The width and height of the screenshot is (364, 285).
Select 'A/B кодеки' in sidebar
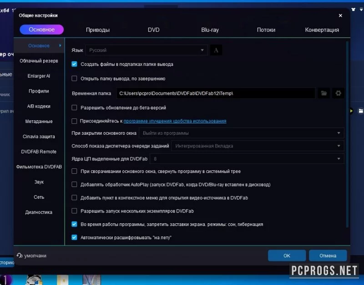click(39, 106)
